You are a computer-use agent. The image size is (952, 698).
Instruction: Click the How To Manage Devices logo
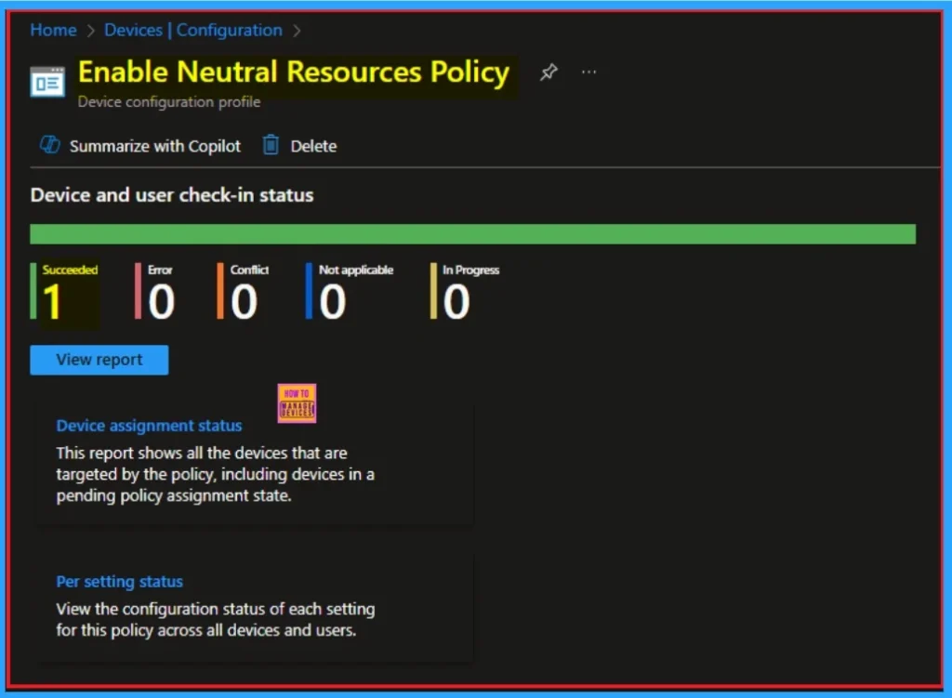click(x=297, y=402)
